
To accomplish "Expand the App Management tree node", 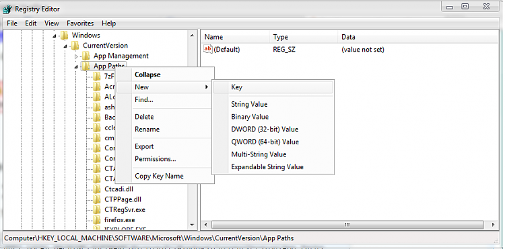I will (x=76, y=56).
